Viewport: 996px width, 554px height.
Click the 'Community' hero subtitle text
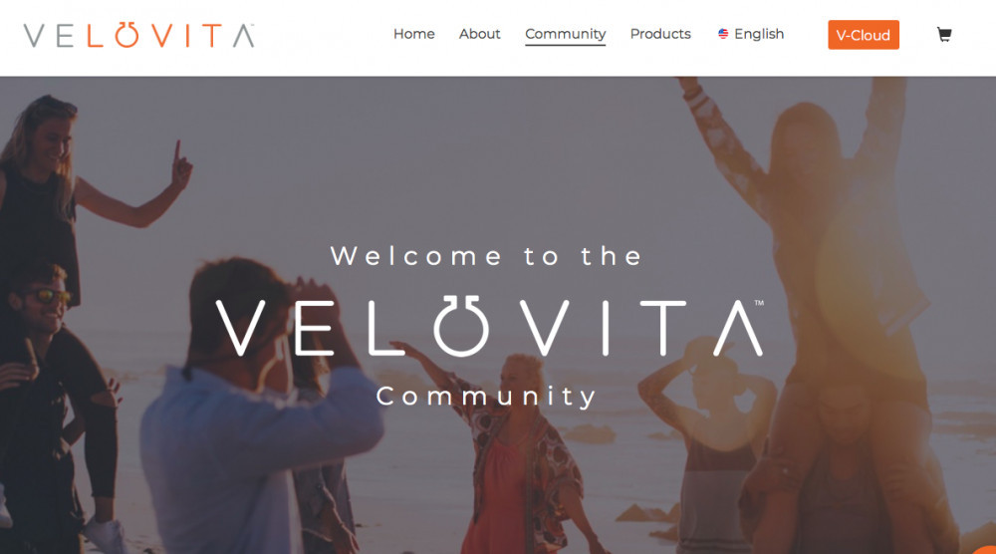pos(486,397)
